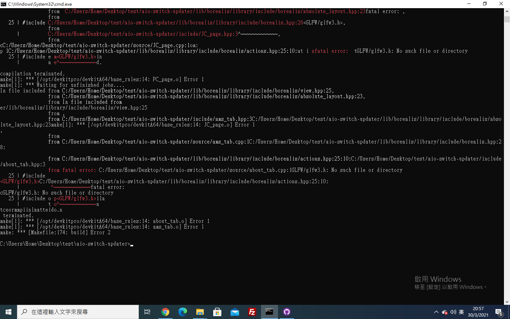
Task: Open the OneDrive sign-in tray icon
Action: 445,312
